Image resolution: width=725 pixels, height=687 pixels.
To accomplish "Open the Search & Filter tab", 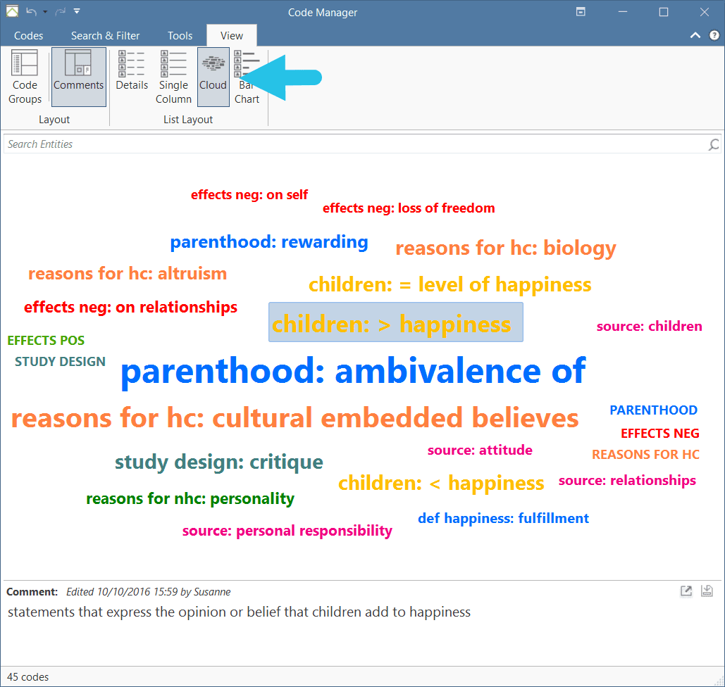I will coord(105,36).
